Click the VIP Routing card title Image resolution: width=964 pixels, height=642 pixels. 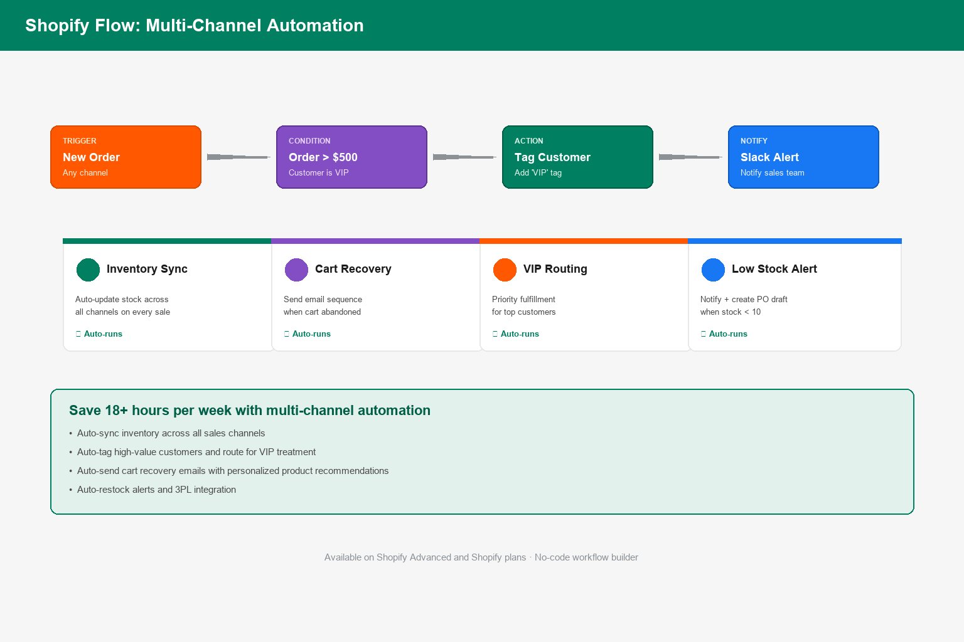(555, 269)
